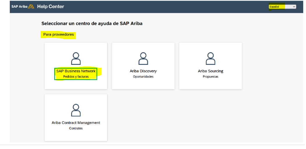The width and height of the screenshot is (306, 149).
Task: Click the chevron arrow of the language selector
Action: coord(294,7)
